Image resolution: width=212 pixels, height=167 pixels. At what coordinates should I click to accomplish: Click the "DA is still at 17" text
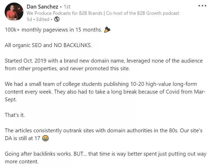coord(22,138)
